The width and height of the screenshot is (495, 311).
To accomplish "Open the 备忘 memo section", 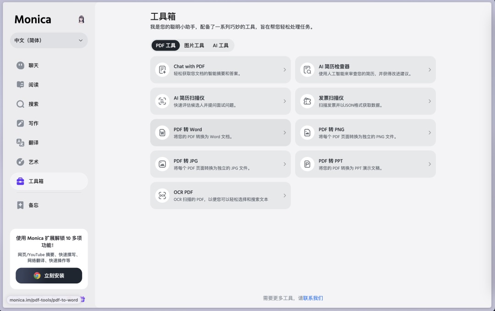I will (33, 205).
